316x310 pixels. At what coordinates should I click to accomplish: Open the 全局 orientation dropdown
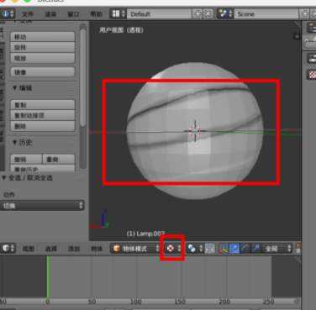(276, 248)
